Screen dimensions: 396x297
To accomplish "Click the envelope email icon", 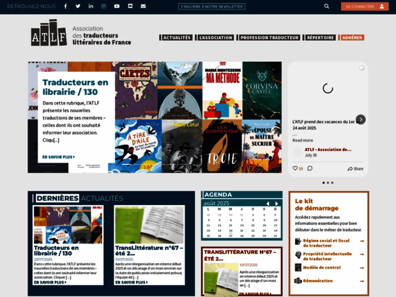I will click(143, 6).
